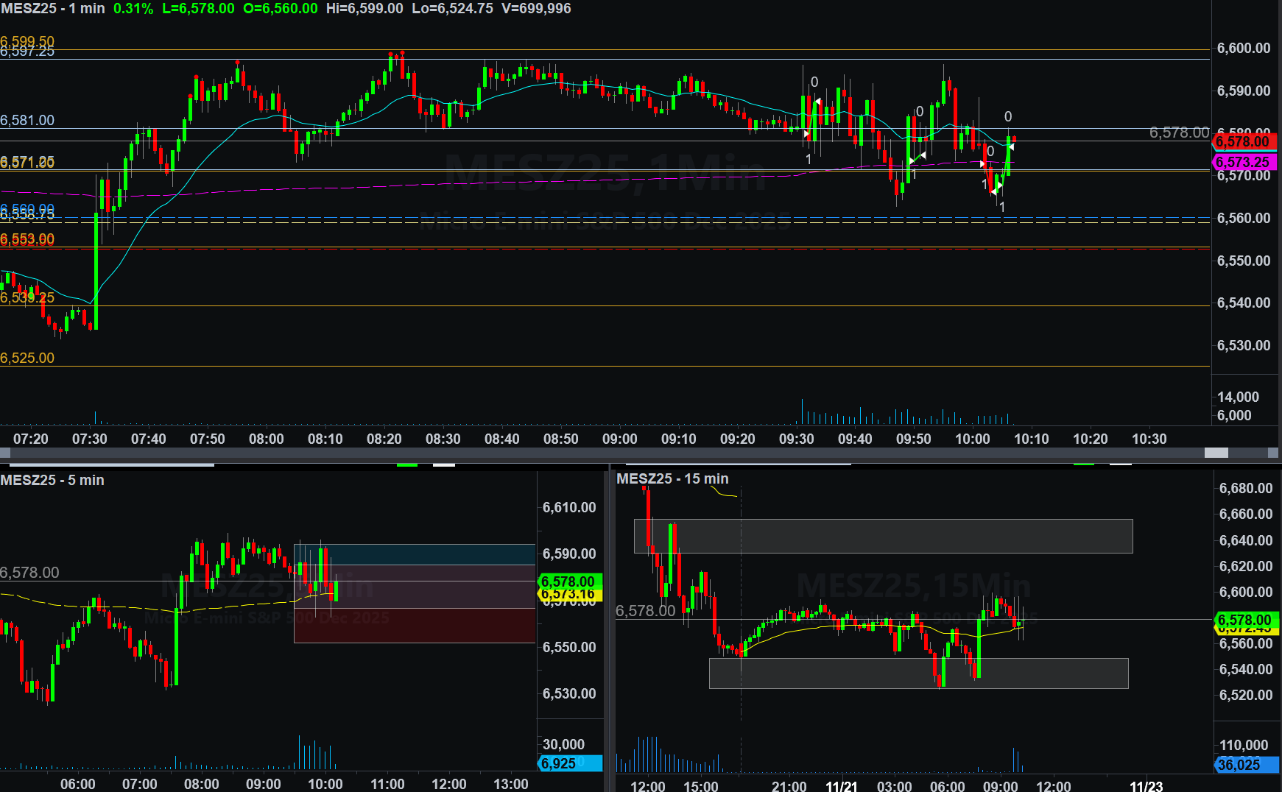The width and height of the screenshot is (1282, 792).
Task: Click the 6,581.00 price level label
Action: point(27,120)
